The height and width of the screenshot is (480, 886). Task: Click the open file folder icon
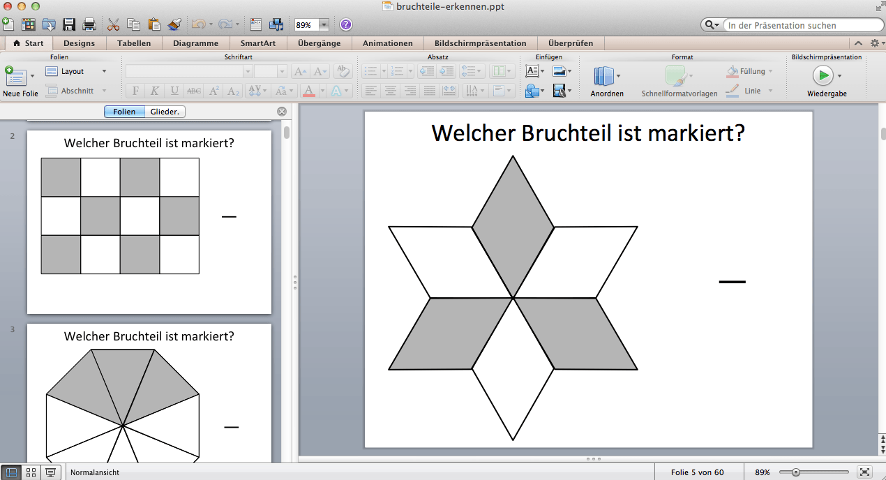pyautogui.click(x=49, y=24)
